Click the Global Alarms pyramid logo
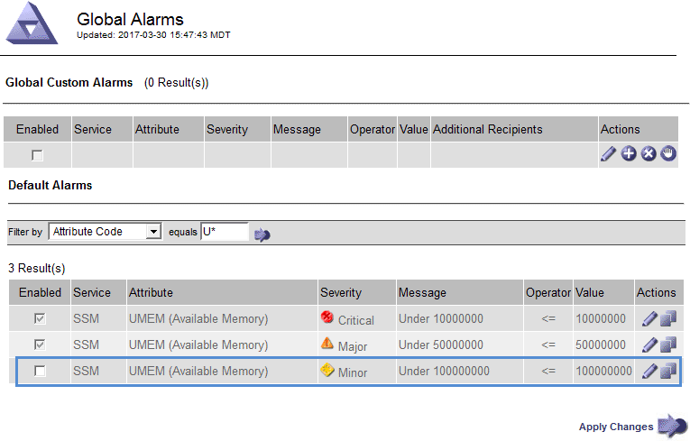This screenshot has width=690, height=441. point(32,23)
